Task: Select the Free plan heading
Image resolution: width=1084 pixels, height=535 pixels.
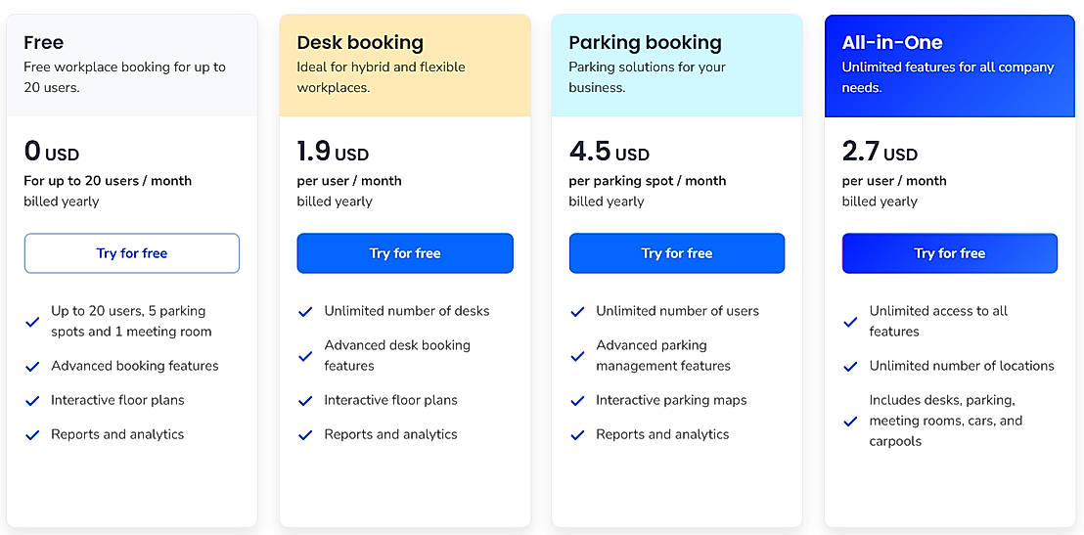Action: tap(44, 42)
